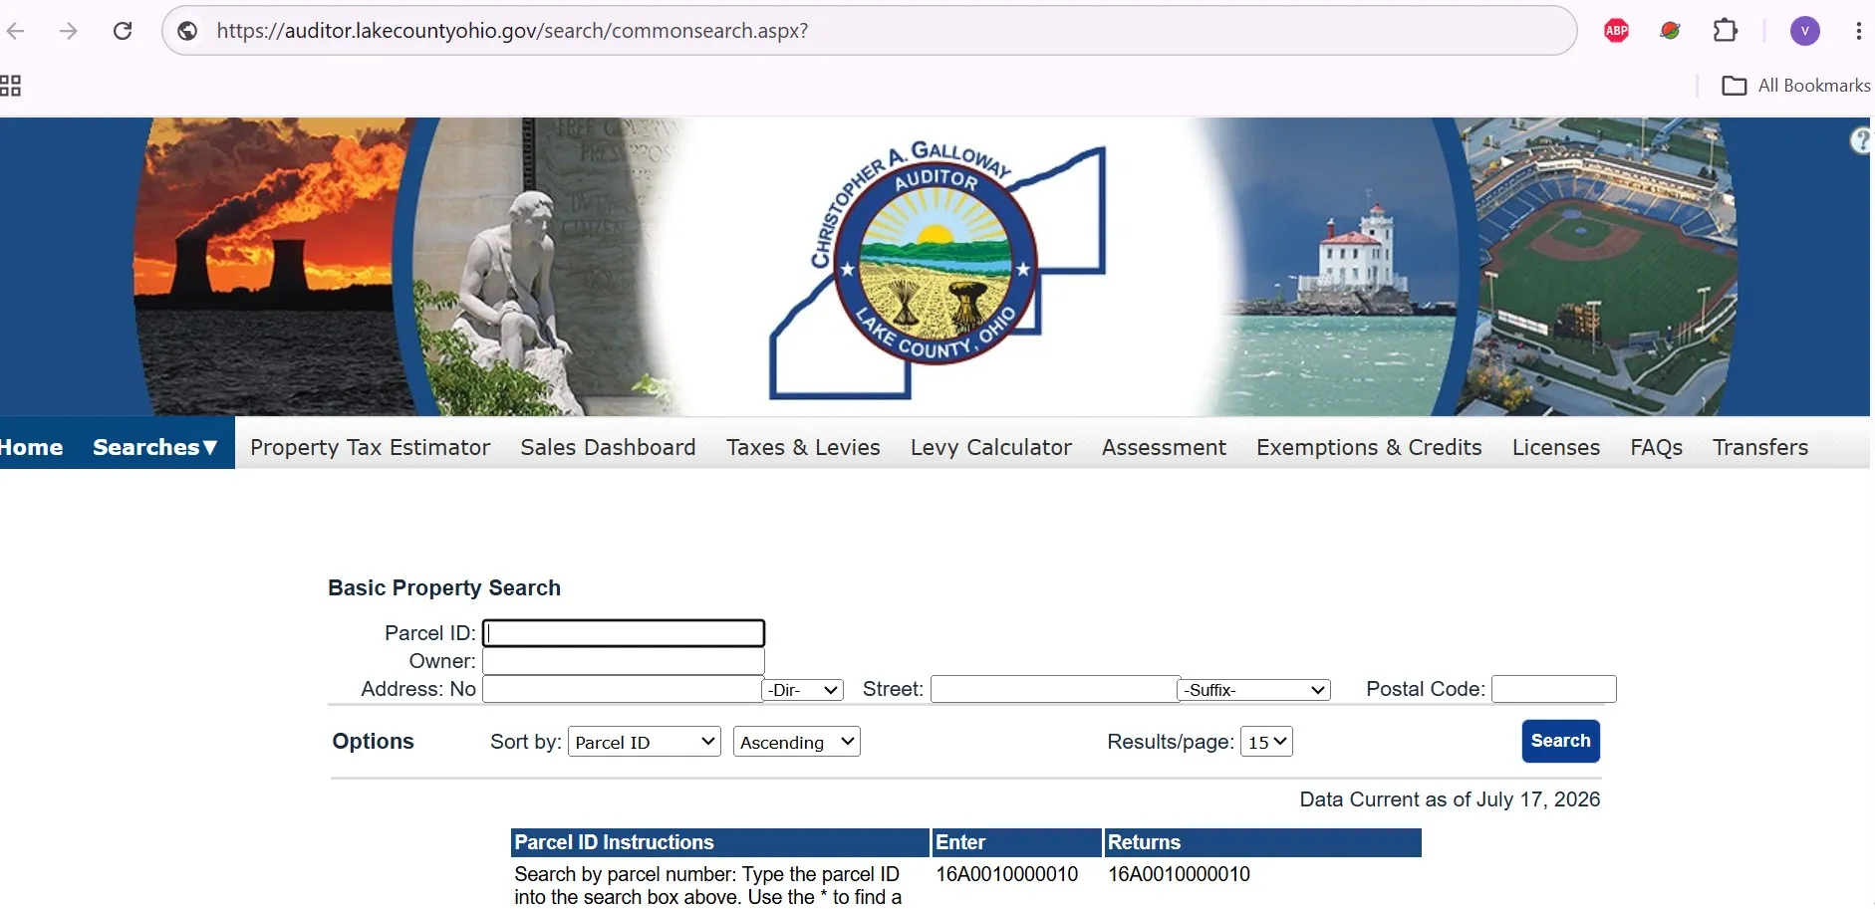
Task: Open the Levy Calculator
Action: point(991,447)
